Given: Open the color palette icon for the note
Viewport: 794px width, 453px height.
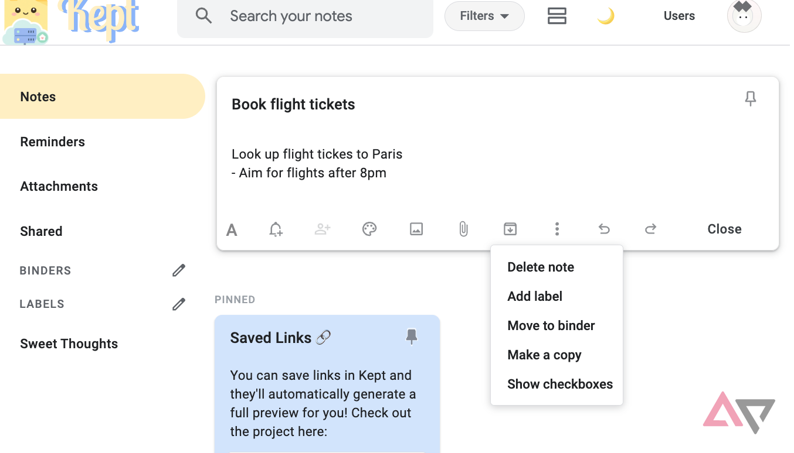Looking at the screenshot, I should pyautogui.click(x=369, y=229).
